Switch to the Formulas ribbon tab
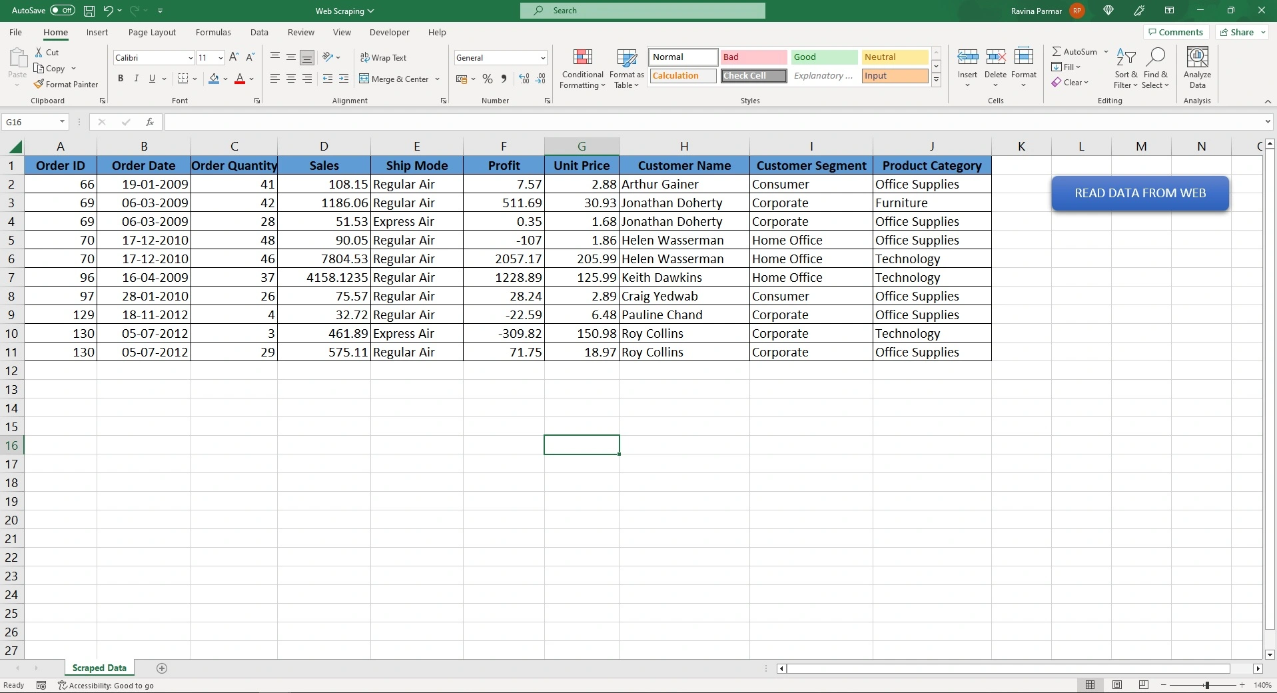 [213, 32]
